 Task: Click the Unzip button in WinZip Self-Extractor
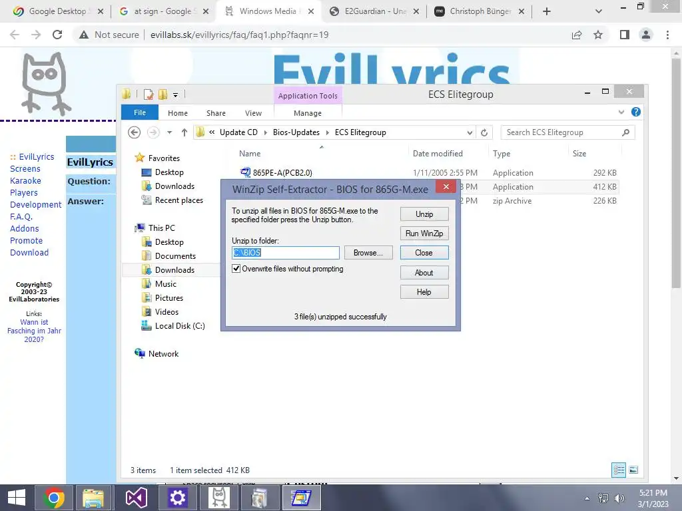424,214
